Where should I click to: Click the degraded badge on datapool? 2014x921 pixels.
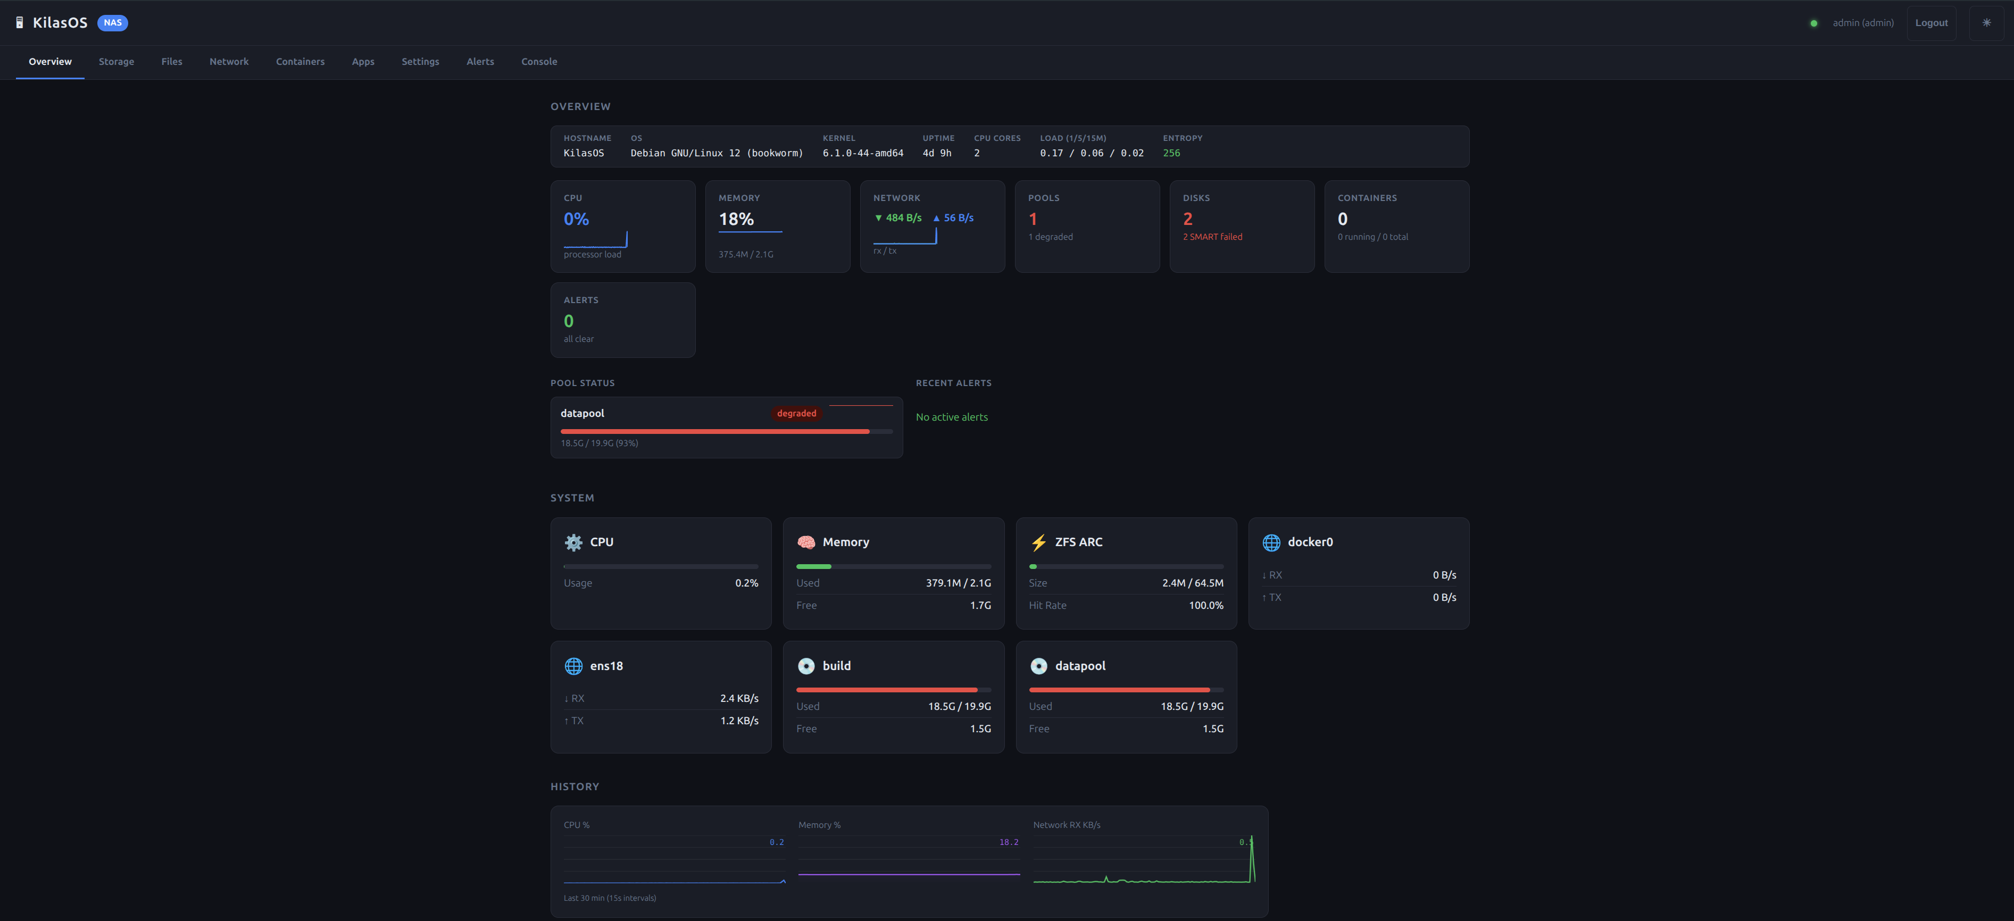click(796, 414)
